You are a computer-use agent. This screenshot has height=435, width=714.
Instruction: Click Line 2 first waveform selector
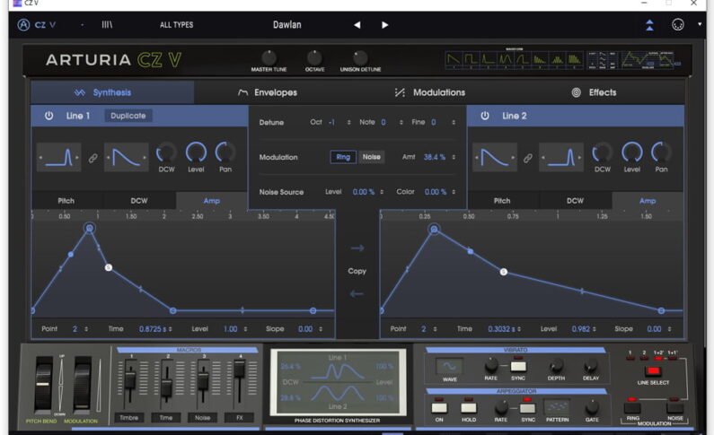point(495,157)
